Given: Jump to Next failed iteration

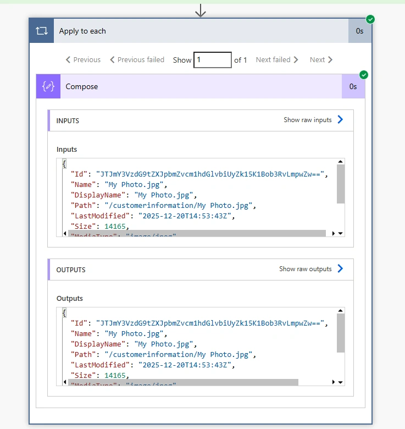Looking at the screenshot, I should 277,59.
